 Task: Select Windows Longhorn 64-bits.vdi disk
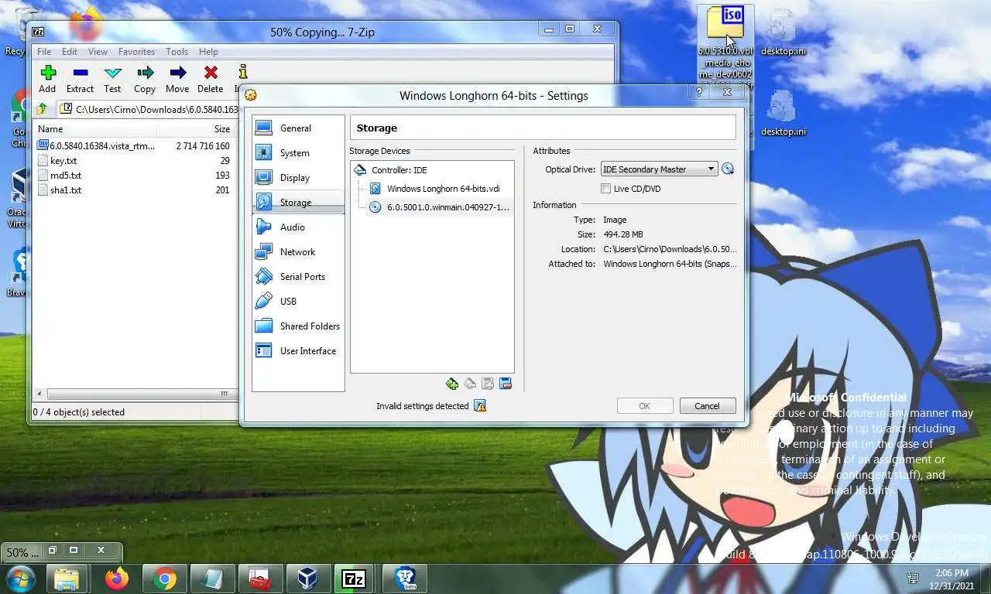pyautogui.click(x=434, y=189)
